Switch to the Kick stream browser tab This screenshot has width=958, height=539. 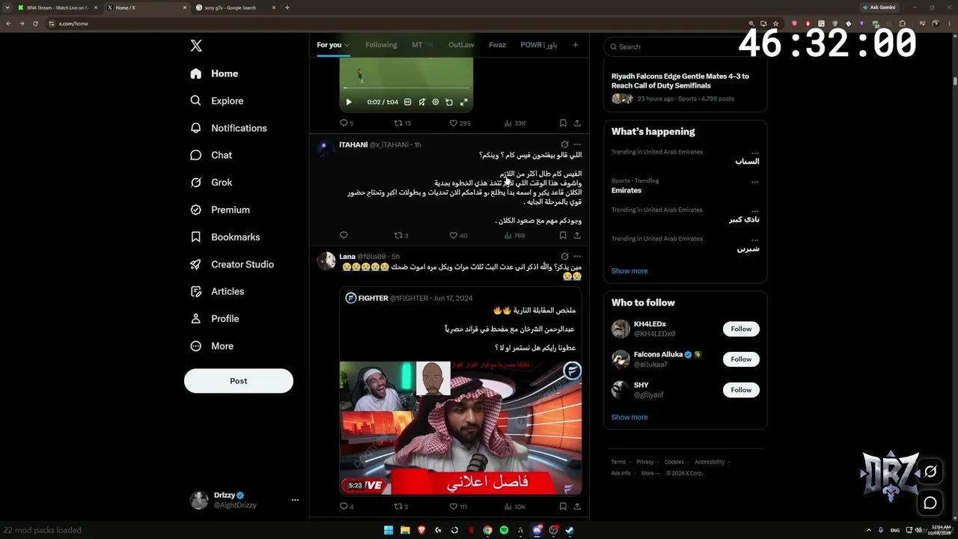(58, 7)
